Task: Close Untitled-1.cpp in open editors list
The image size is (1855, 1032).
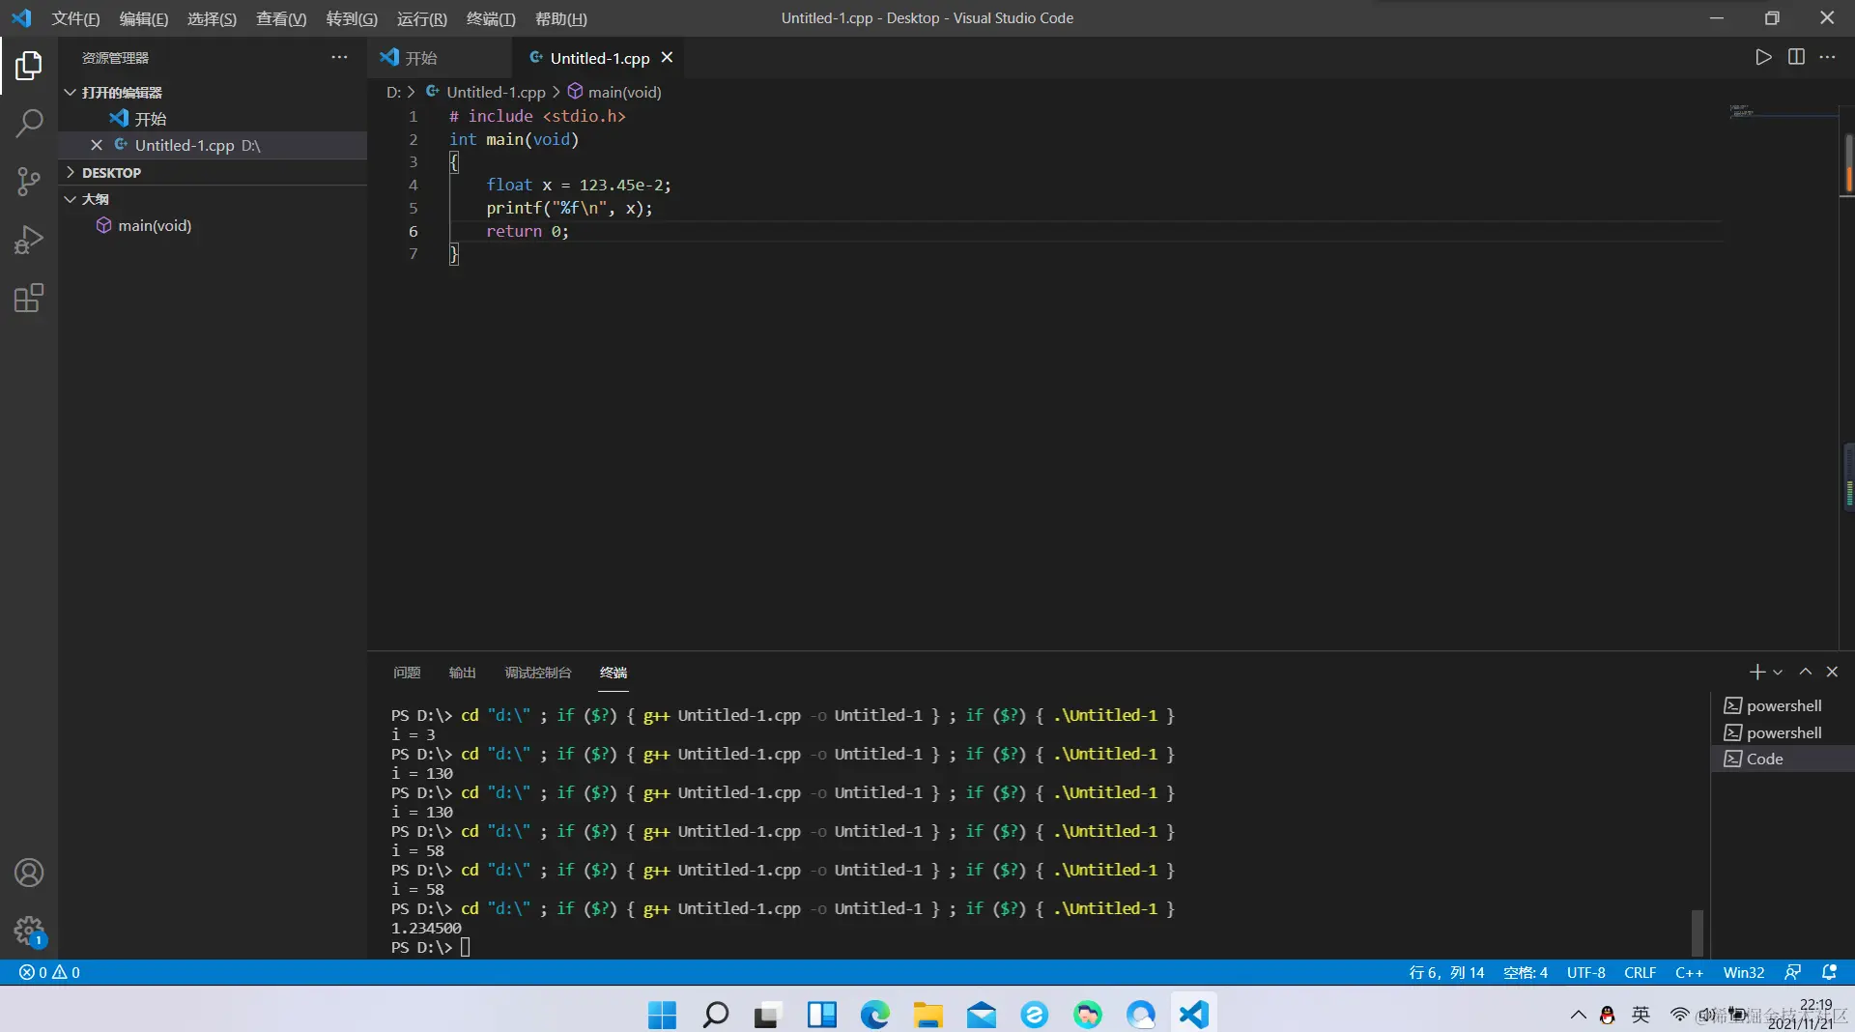Action: [x=97, y=145]
